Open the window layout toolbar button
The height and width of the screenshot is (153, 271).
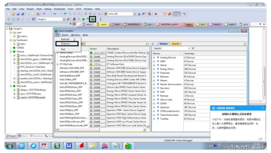(x=177, y=14)
